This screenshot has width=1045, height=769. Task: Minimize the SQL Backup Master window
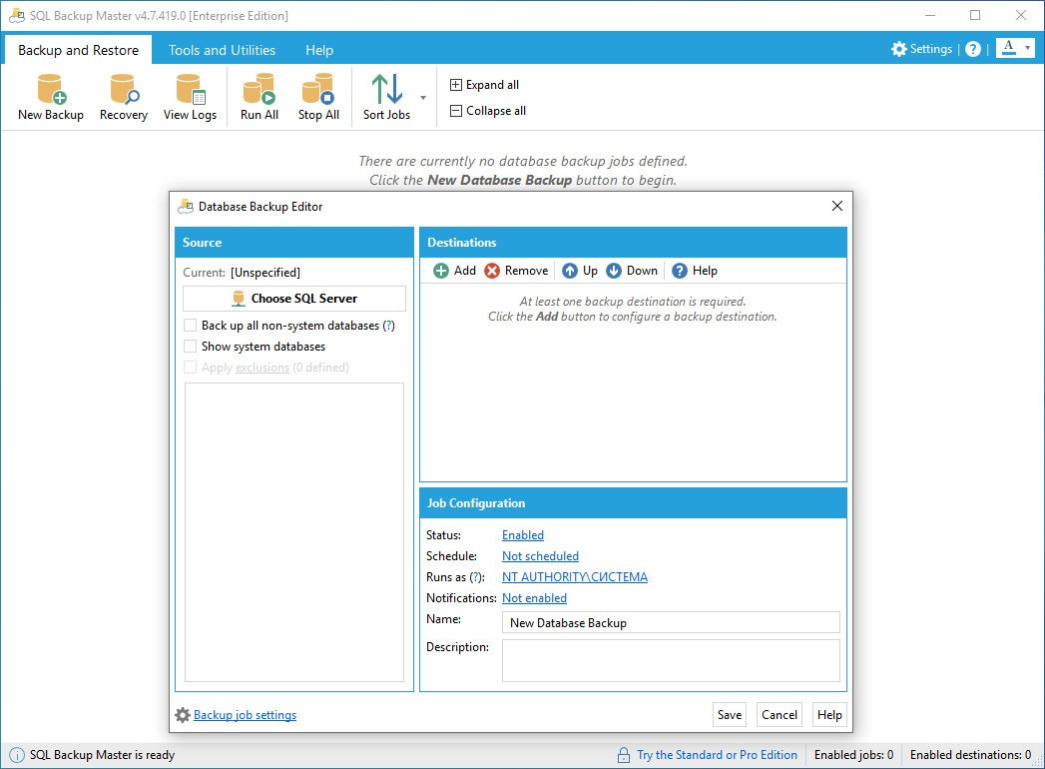tap(930, 15)
